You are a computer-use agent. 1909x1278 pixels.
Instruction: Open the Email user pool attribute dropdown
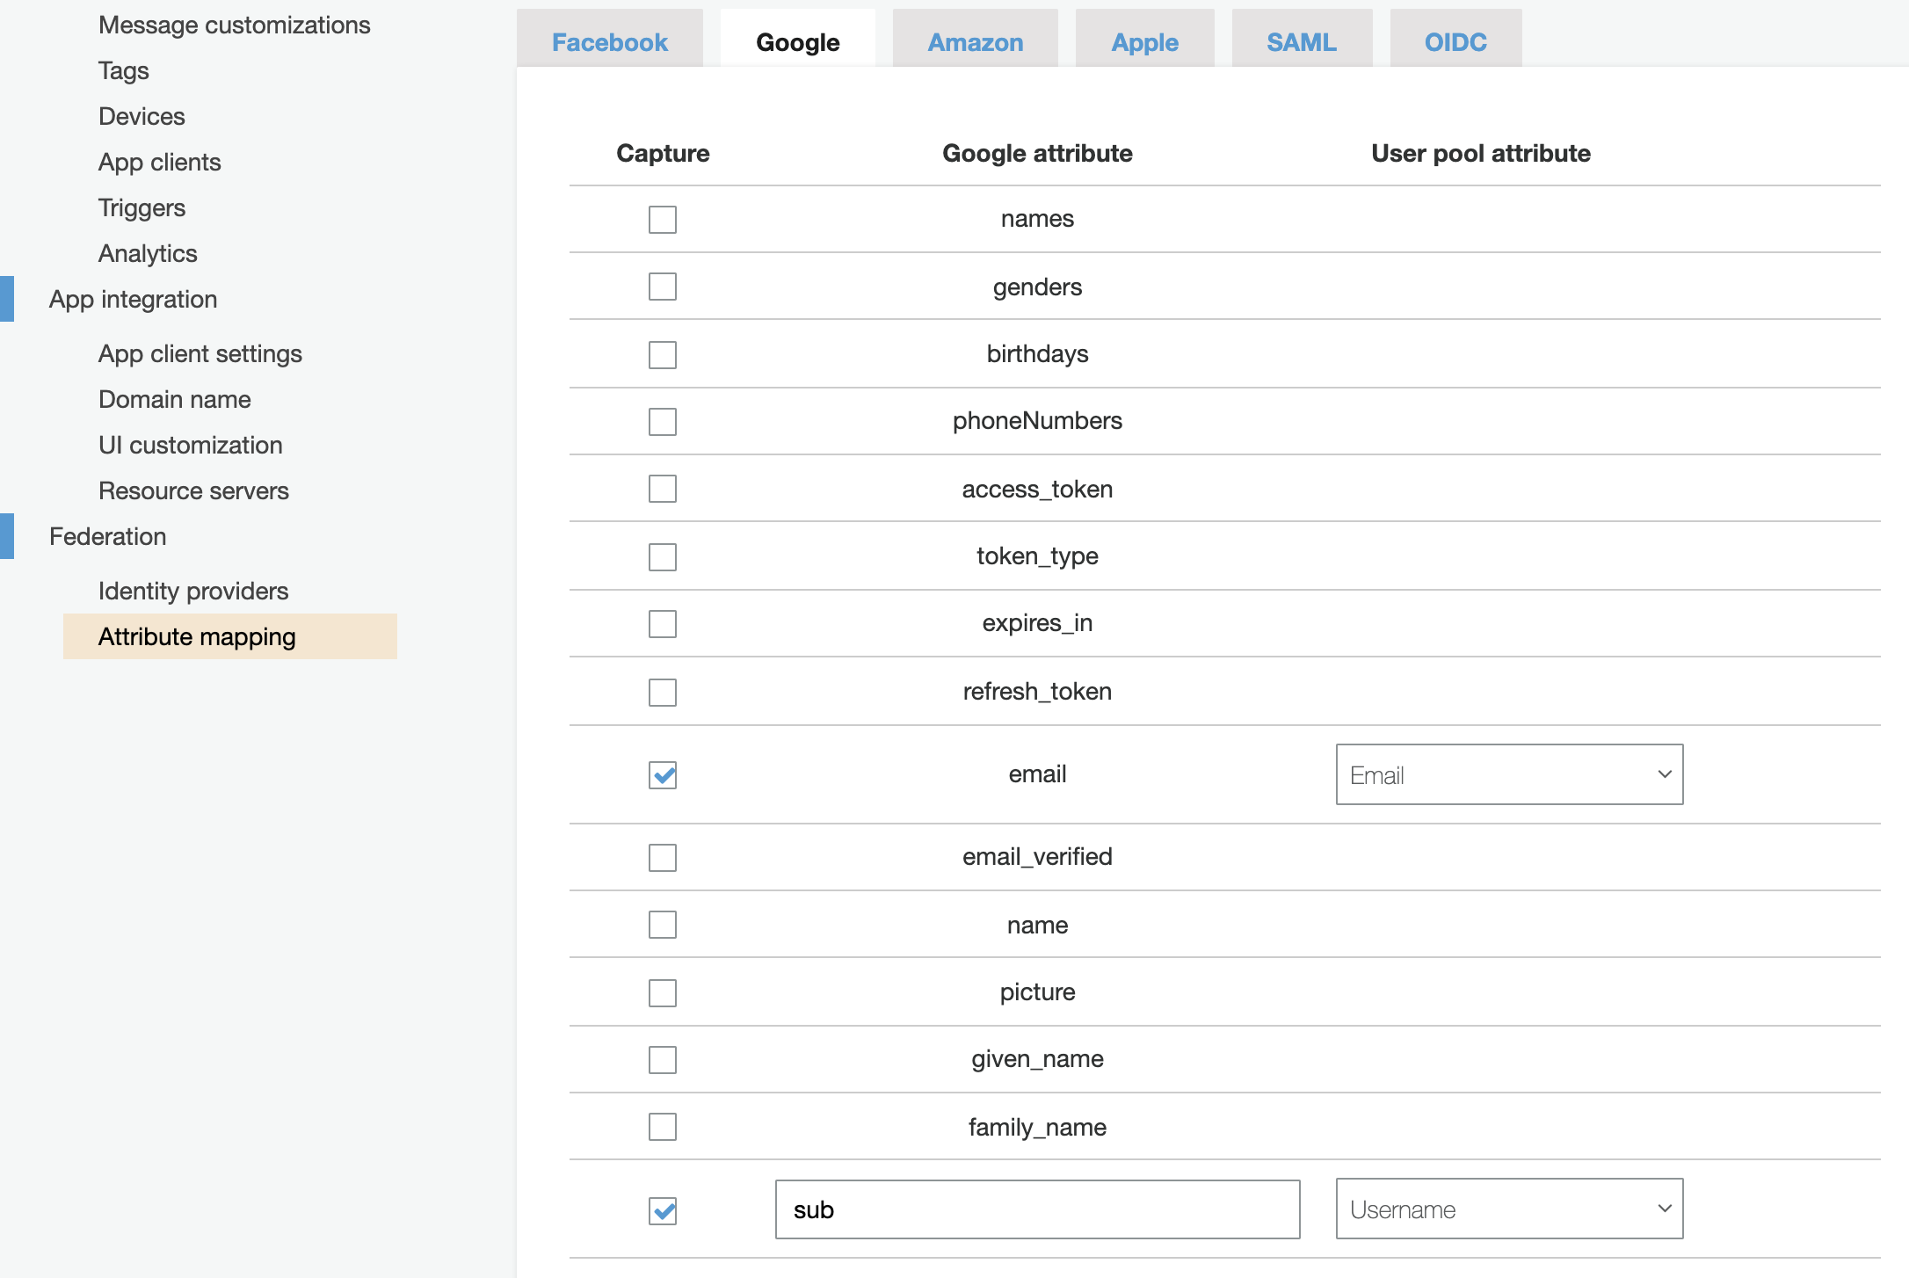pyautogui.click(x=1508, y=775)
